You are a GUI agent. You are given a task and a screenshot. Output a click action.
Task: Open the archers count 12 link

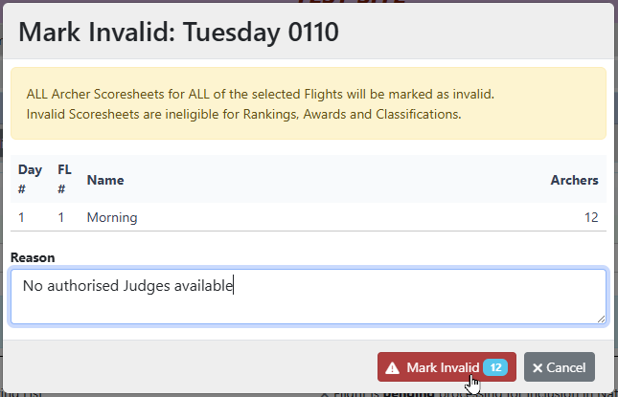pyautogui.click(x=591, y=217)
